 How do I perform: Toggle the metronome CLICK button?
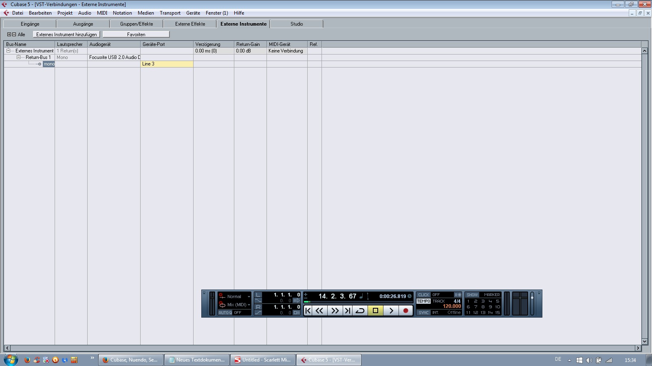click(423, 295)
